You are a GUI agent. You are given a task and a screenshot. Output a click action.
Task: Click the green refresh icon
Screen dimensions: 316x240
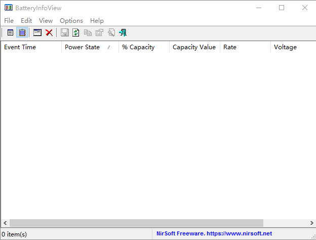[76, 32]
